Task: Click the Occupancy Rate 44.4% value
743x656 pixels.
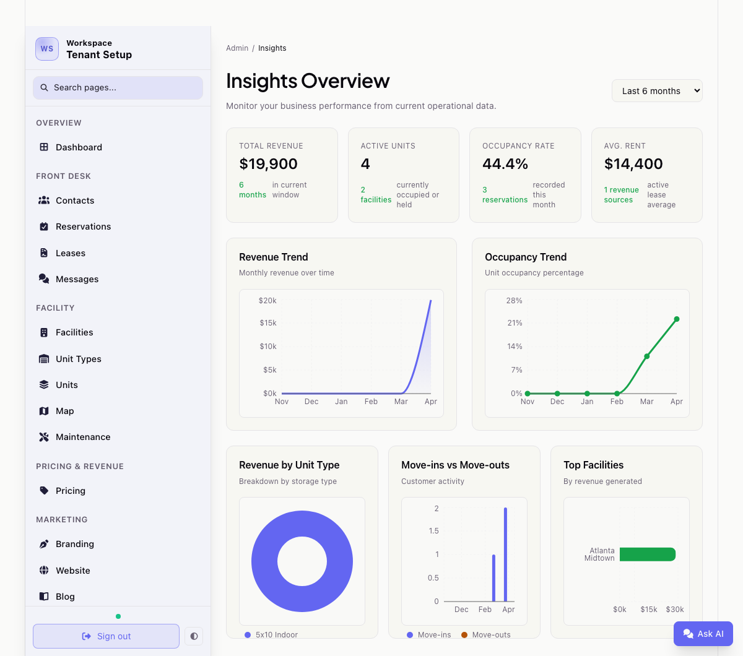Action: [505, 164]
